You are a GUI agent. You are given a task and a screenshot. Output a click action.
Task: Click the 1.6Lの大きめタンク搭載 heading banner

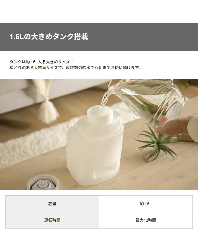(99, 37)
